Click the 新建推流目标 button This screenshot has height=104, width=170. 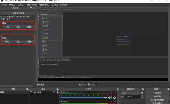click(x=18, y=13)
